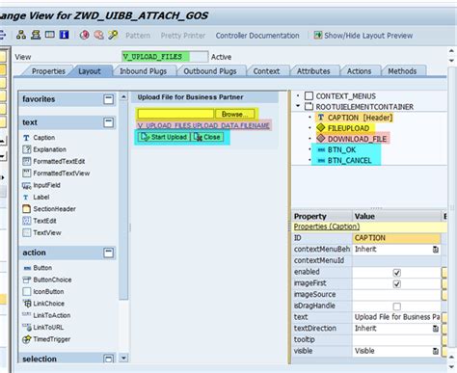
Task: Select the TextView element
Action: pos(41,232)
